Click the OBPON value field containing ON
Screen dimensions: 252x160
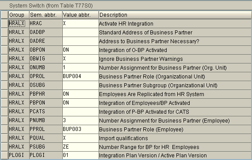pos(80,50)
